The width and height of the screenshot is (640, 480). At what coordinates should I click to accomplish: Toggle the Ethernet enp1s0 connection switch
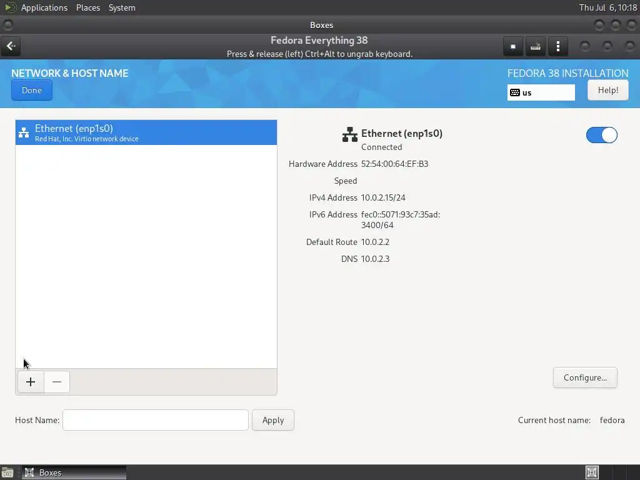point(602,135)
